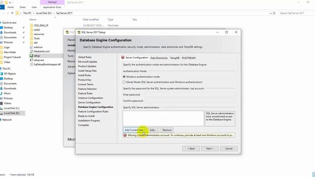The height and width of the screenshot is (177, 315).
Task: Cancel the SQL Server setup
Action: [229, 148]
